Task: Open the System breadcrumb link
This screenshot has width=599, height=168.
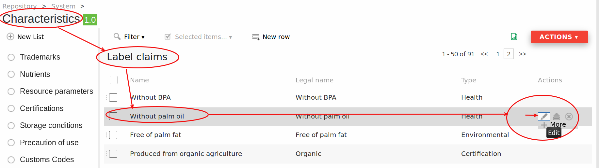Action: (63, 6)
